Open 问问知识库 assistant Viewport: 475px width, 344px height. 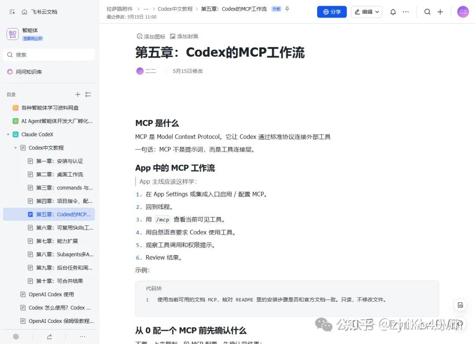coord(25,72)
